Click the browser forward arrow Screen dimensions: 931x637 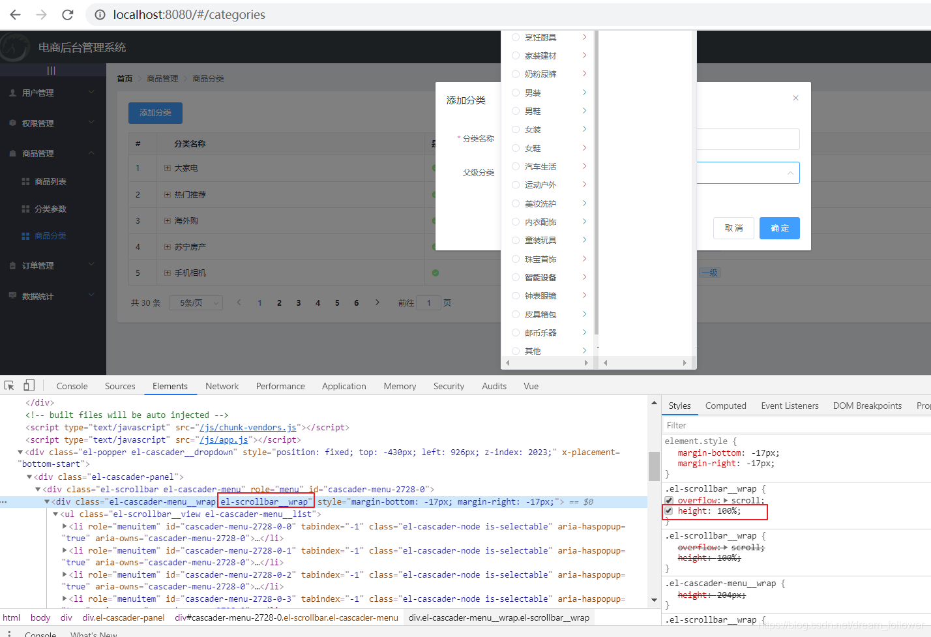(41, 14)
